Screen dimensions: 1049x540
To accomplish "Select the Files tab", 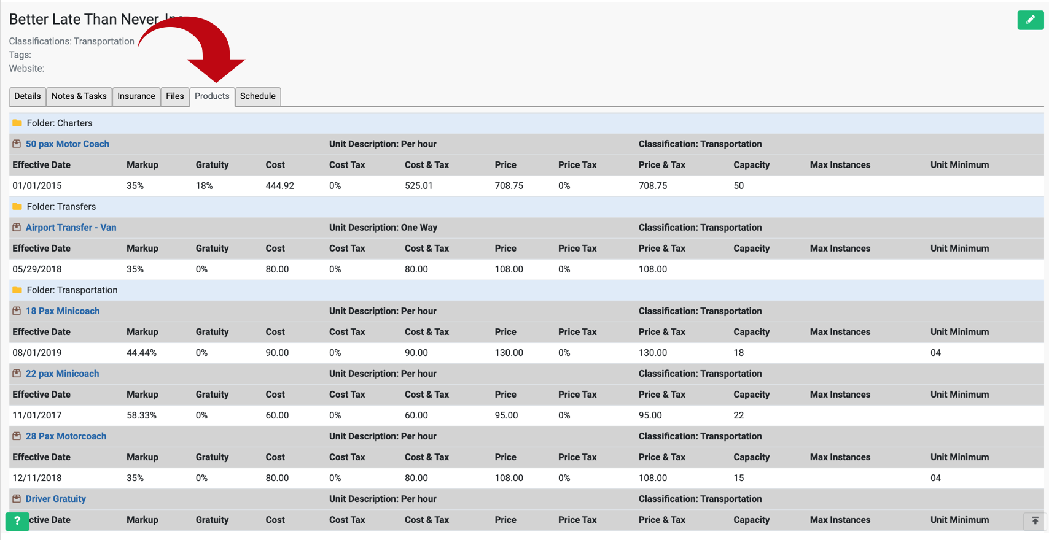I will tap(175, 96).
